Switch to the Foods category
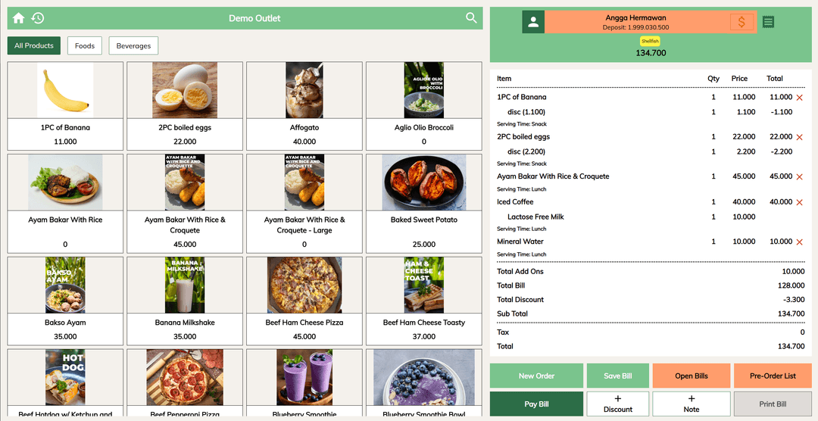Viewport: 818px width, 421px height. click(85, 45)
